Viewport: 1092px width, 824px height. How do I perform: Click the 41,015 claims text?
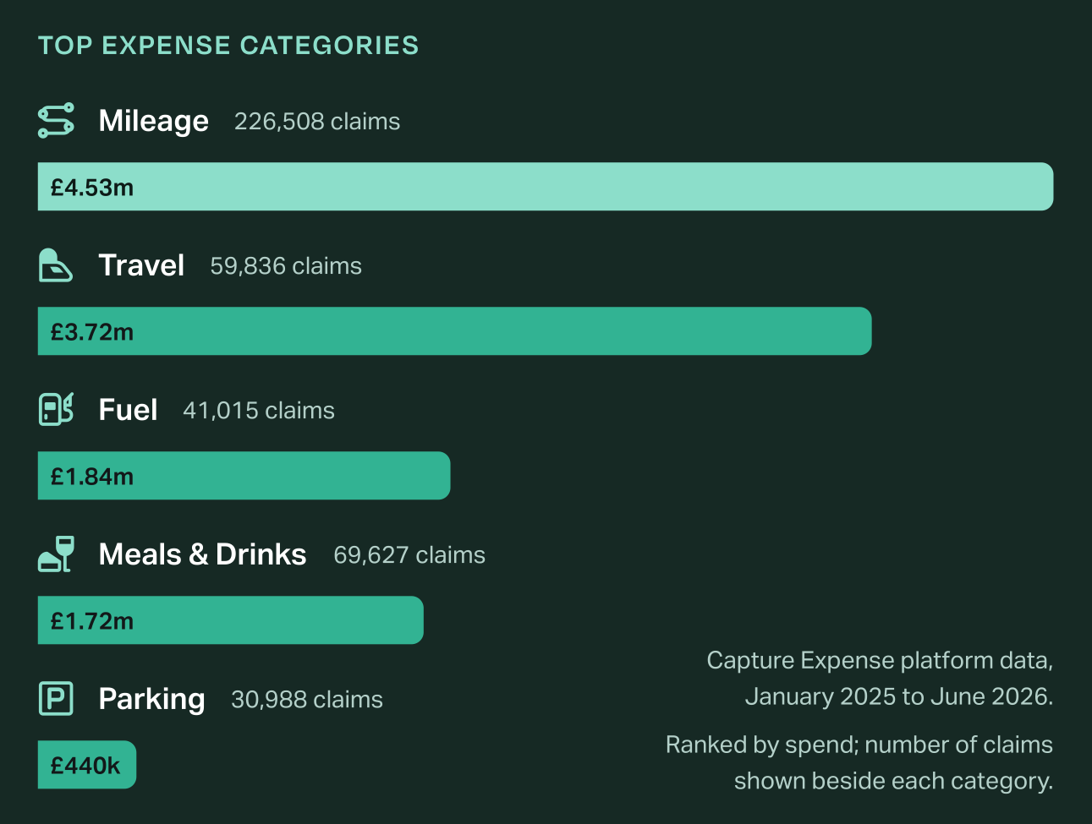[259, 411]
